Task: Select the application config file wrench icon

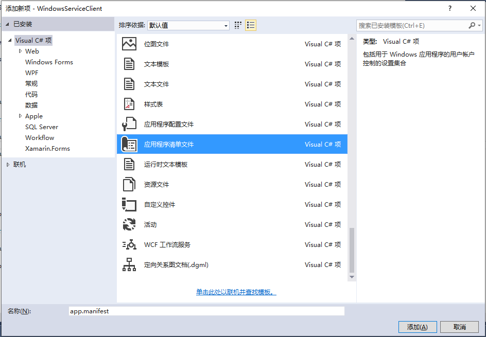Action: pyautogui.click(x=129, y=125)
